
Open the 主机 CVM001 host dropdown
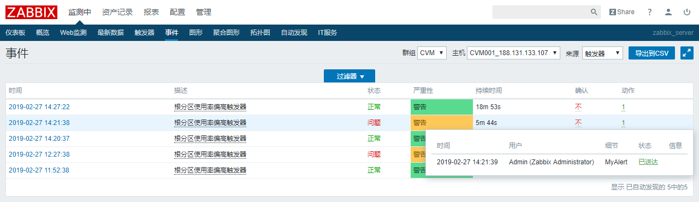(x=514, y=53)
